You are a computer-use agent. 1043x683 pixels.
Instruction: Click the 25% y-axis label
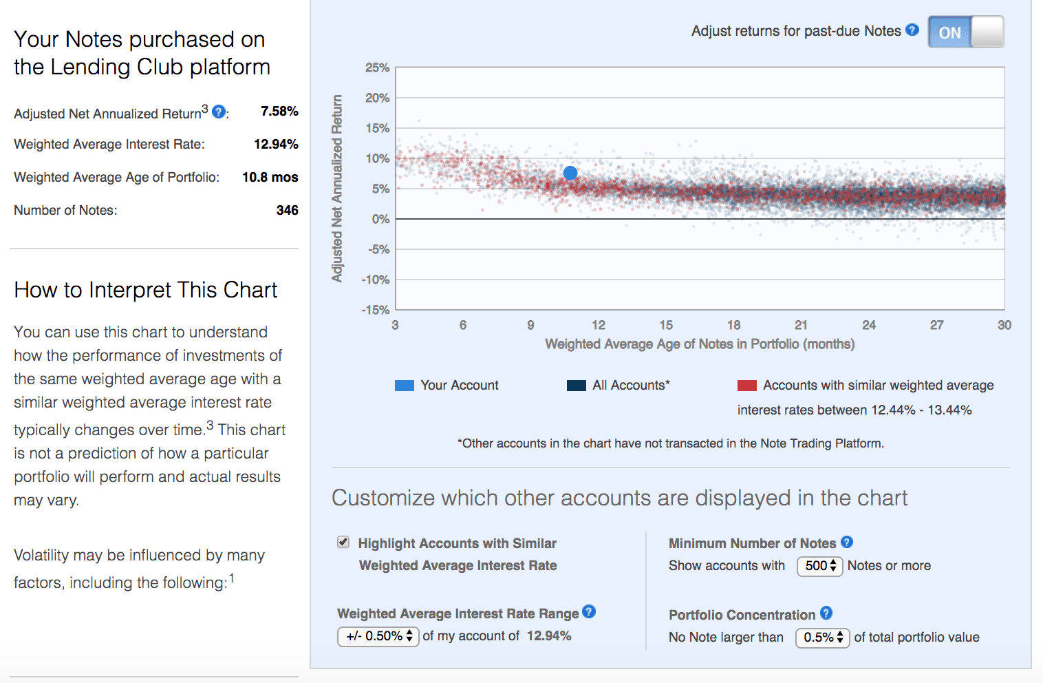click(377, 67)
